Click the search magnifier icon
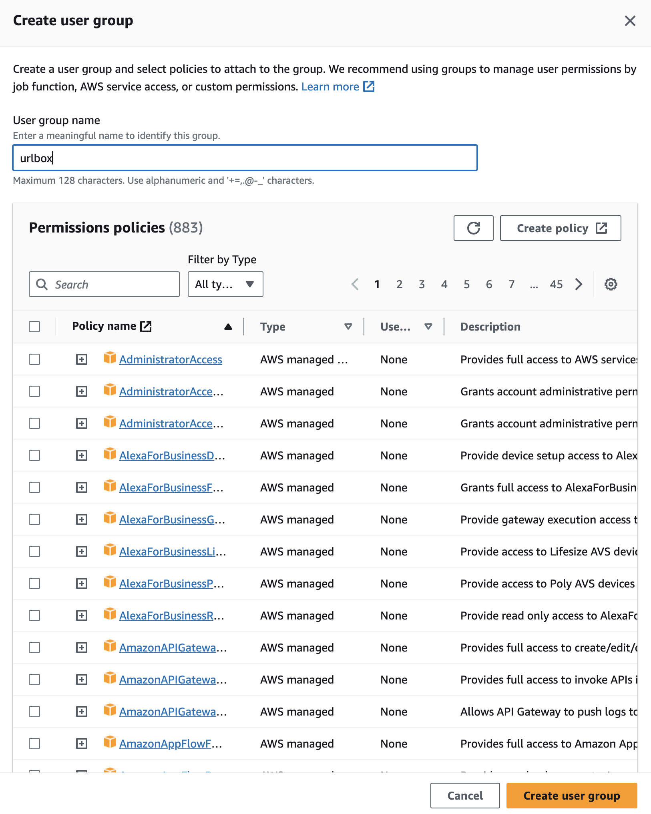Viewport: 651px width, 814px height. [x=42, y=284]
